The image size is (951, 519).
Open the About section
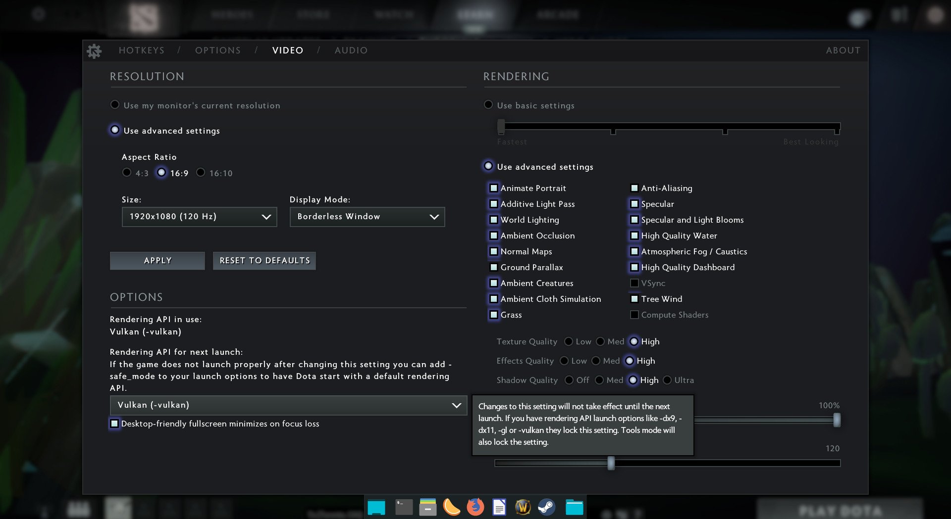click(x=843, y=50)
